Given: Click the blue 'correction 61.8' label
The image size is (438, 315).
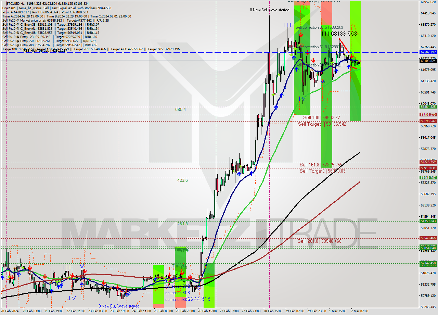Looking at the screenshot, I should tap(178, 293).
